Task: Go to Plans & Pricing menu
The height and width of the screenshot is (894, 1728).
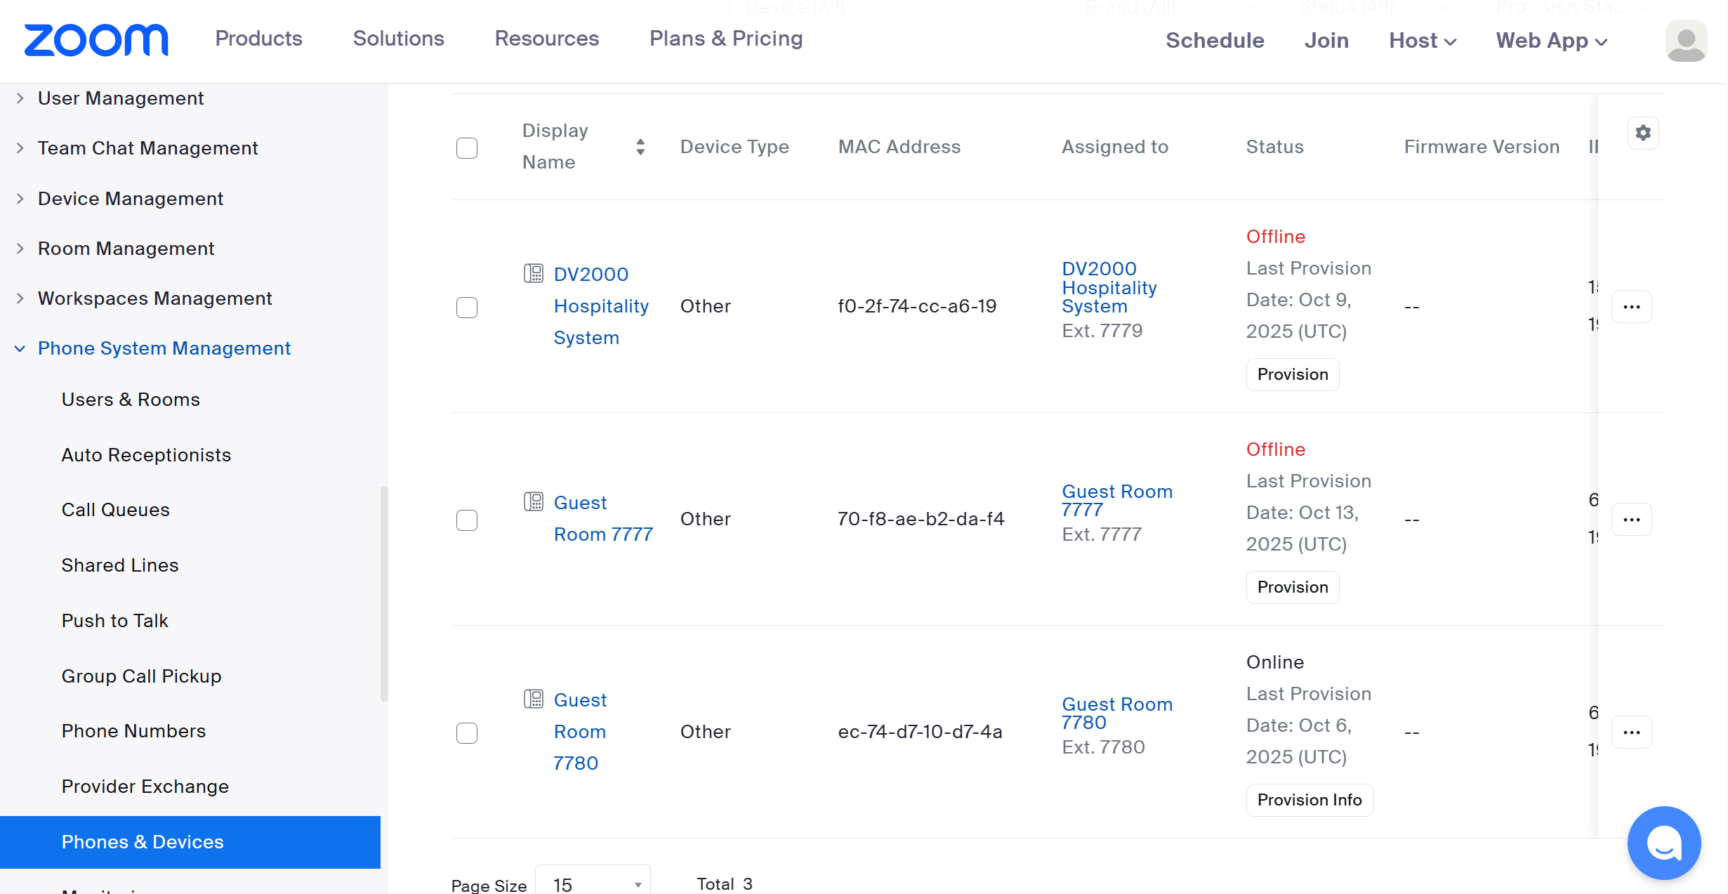Action: [725, 39]
